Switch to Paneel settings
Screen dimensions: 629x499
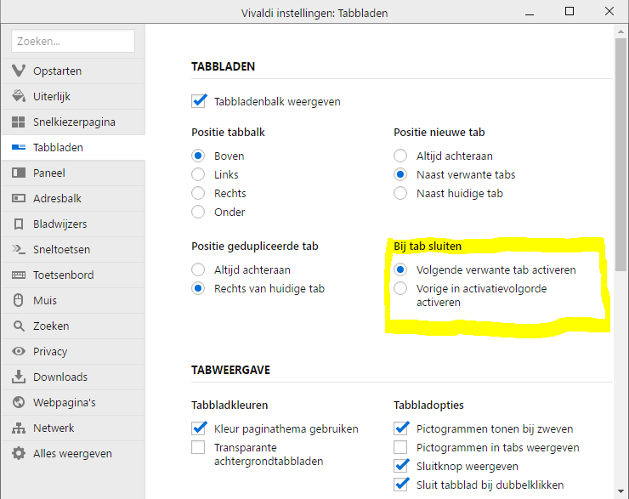click(x=73, y=173)
